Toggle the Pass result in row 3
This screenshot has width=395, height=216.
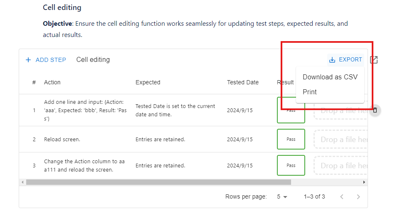coord(291,165)
